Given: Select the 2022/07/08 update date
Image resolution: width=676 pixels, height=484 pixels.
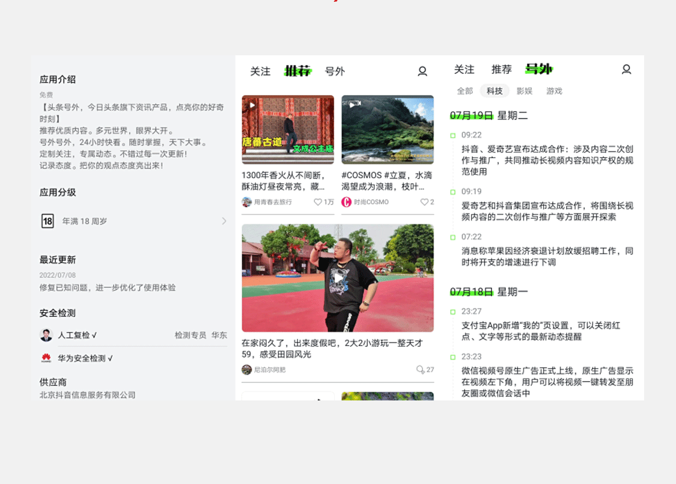Looking at the screenshot, I should coord(57,275).
